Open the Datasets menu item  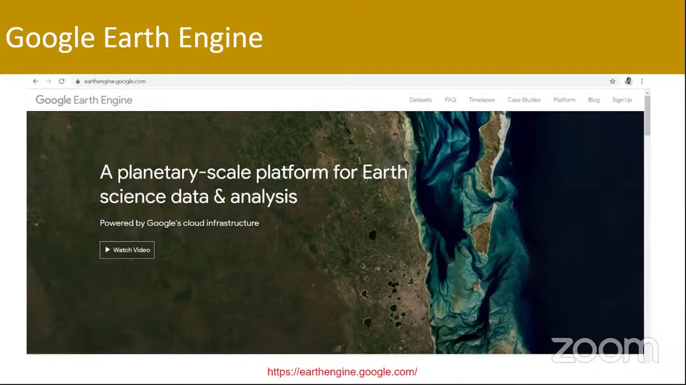[420, 100]
